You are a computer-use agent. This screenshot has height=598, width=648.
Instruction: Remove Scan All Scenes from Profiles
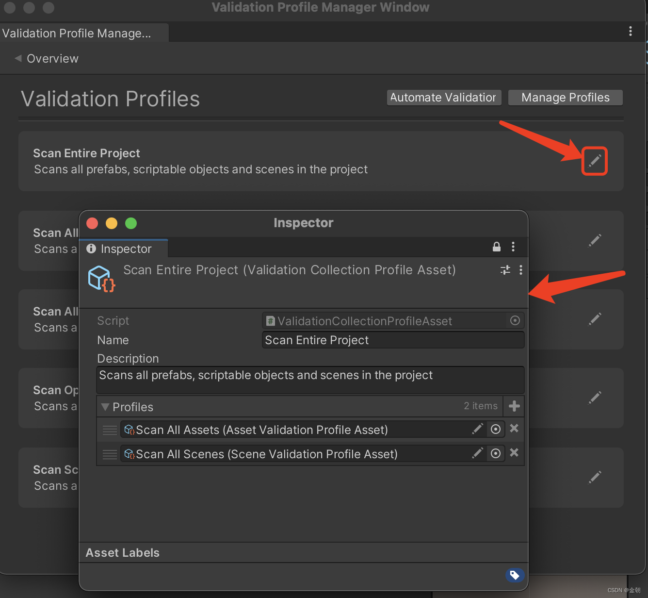pos(514,452)
